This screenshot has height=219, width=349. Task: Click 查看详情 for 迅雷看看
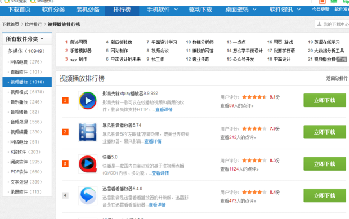[157, 205]
